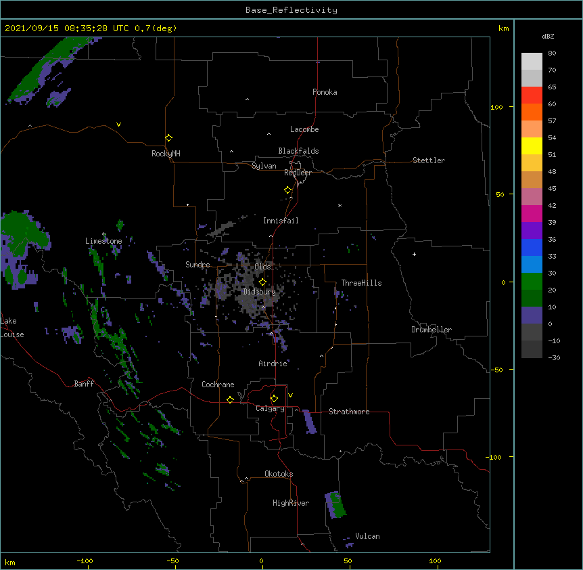Select the green 30 dBZ legend swatch
The image size is (583, 570).
(532, 282)
